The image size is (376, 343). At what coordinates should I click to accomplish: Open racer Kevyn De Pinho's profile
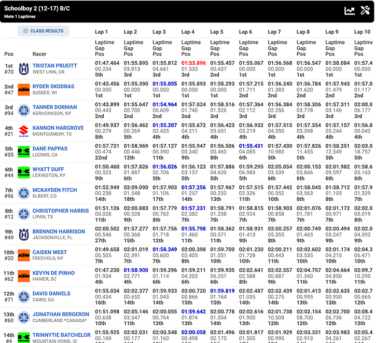pos(53,273)
